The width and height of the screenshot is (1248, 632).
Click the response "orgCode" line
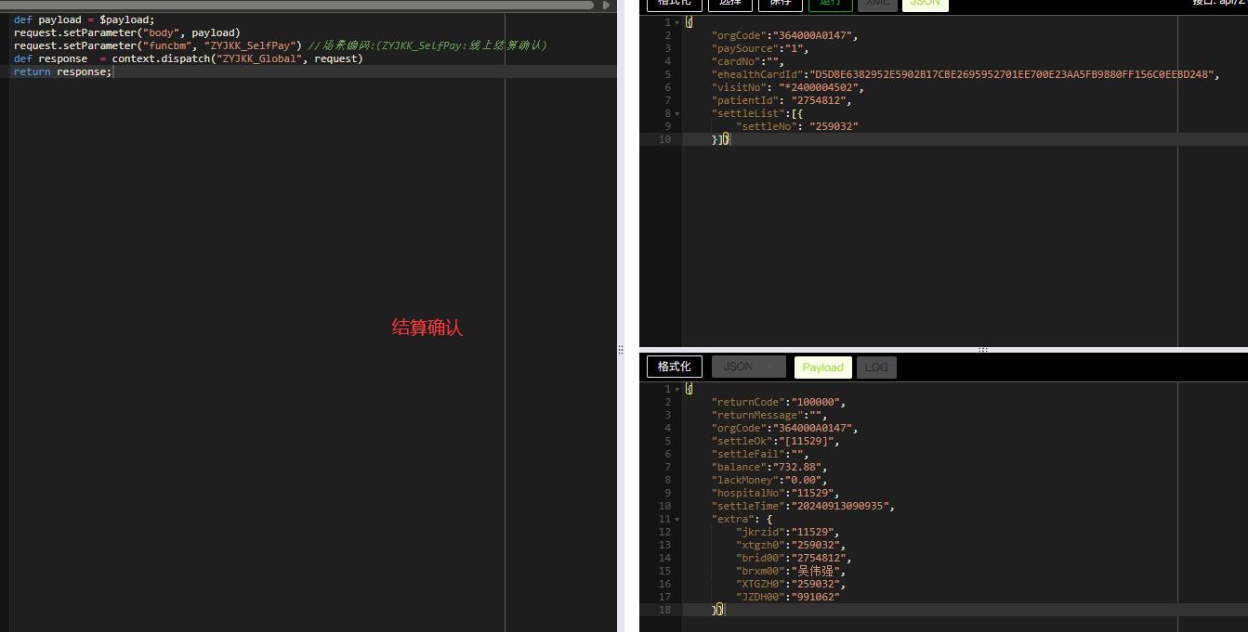784,429
